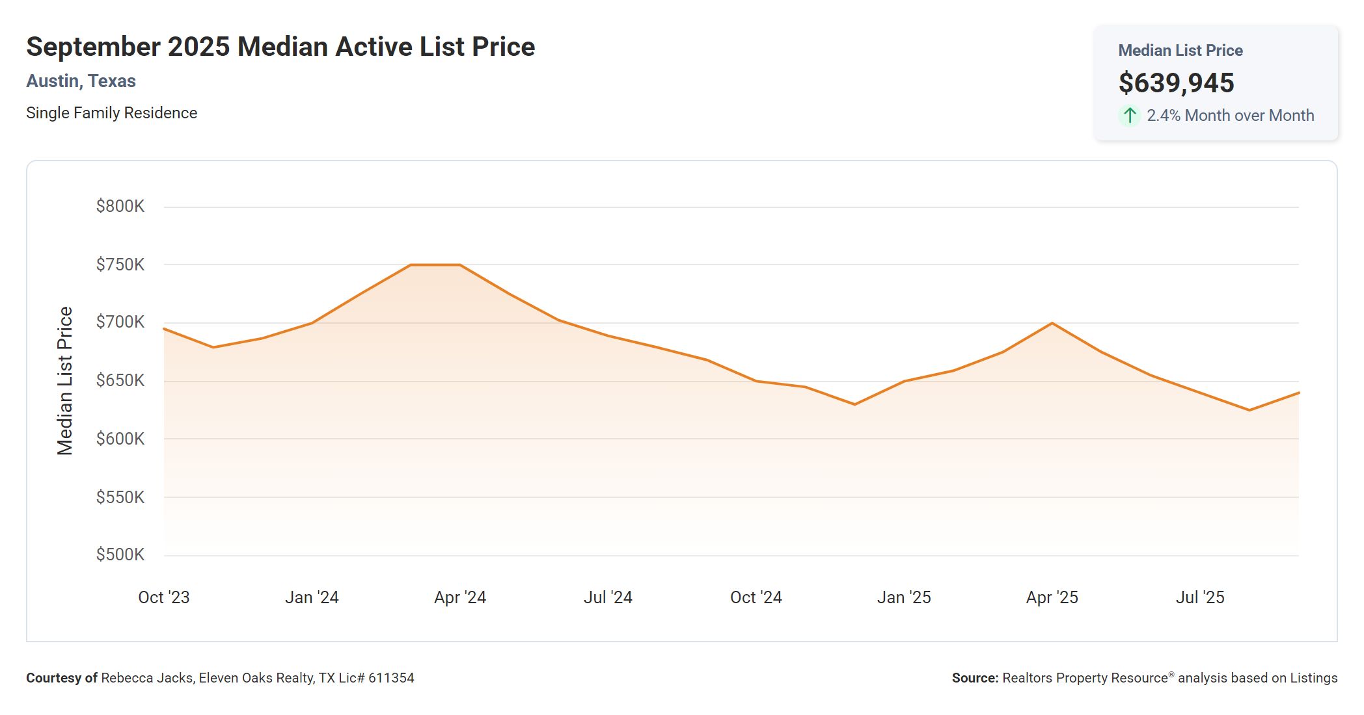
Task: Click the $500K y-axis label
Action: click(x=120, y=554)
